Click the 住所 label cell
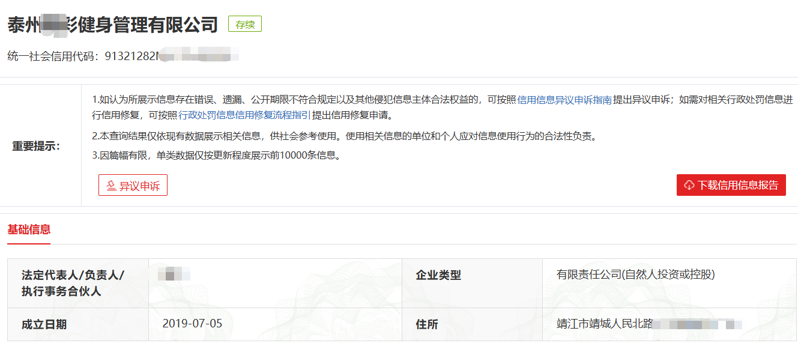The image size is (798, 346). pos(472,324)
